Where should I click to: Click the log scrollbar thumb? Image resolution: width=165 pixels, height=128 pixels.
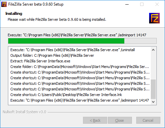pyautogui.click(x=153, y=89)
